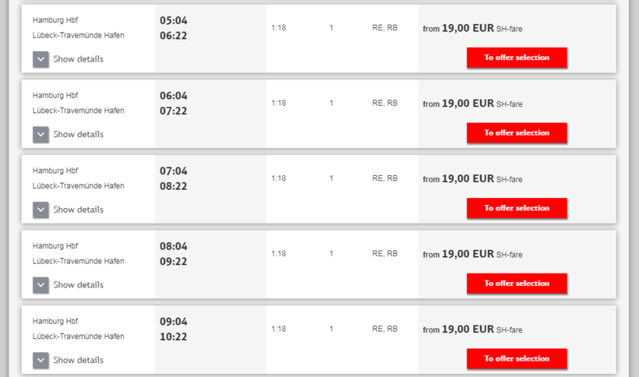Expand details chevron for 09:04 departure

(41, 360)
